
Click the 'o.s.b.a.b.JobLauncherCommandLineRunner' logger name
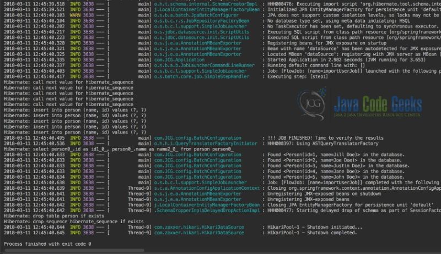[204, 65]
